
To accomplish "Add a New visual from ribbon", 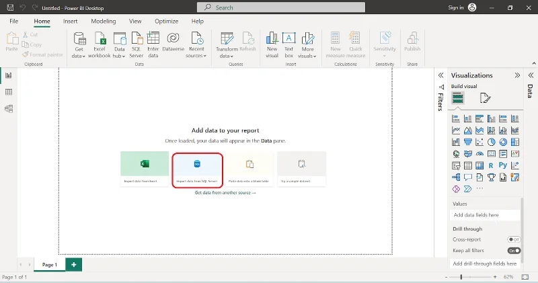I will pyautogui.click(x=272, y=45).
